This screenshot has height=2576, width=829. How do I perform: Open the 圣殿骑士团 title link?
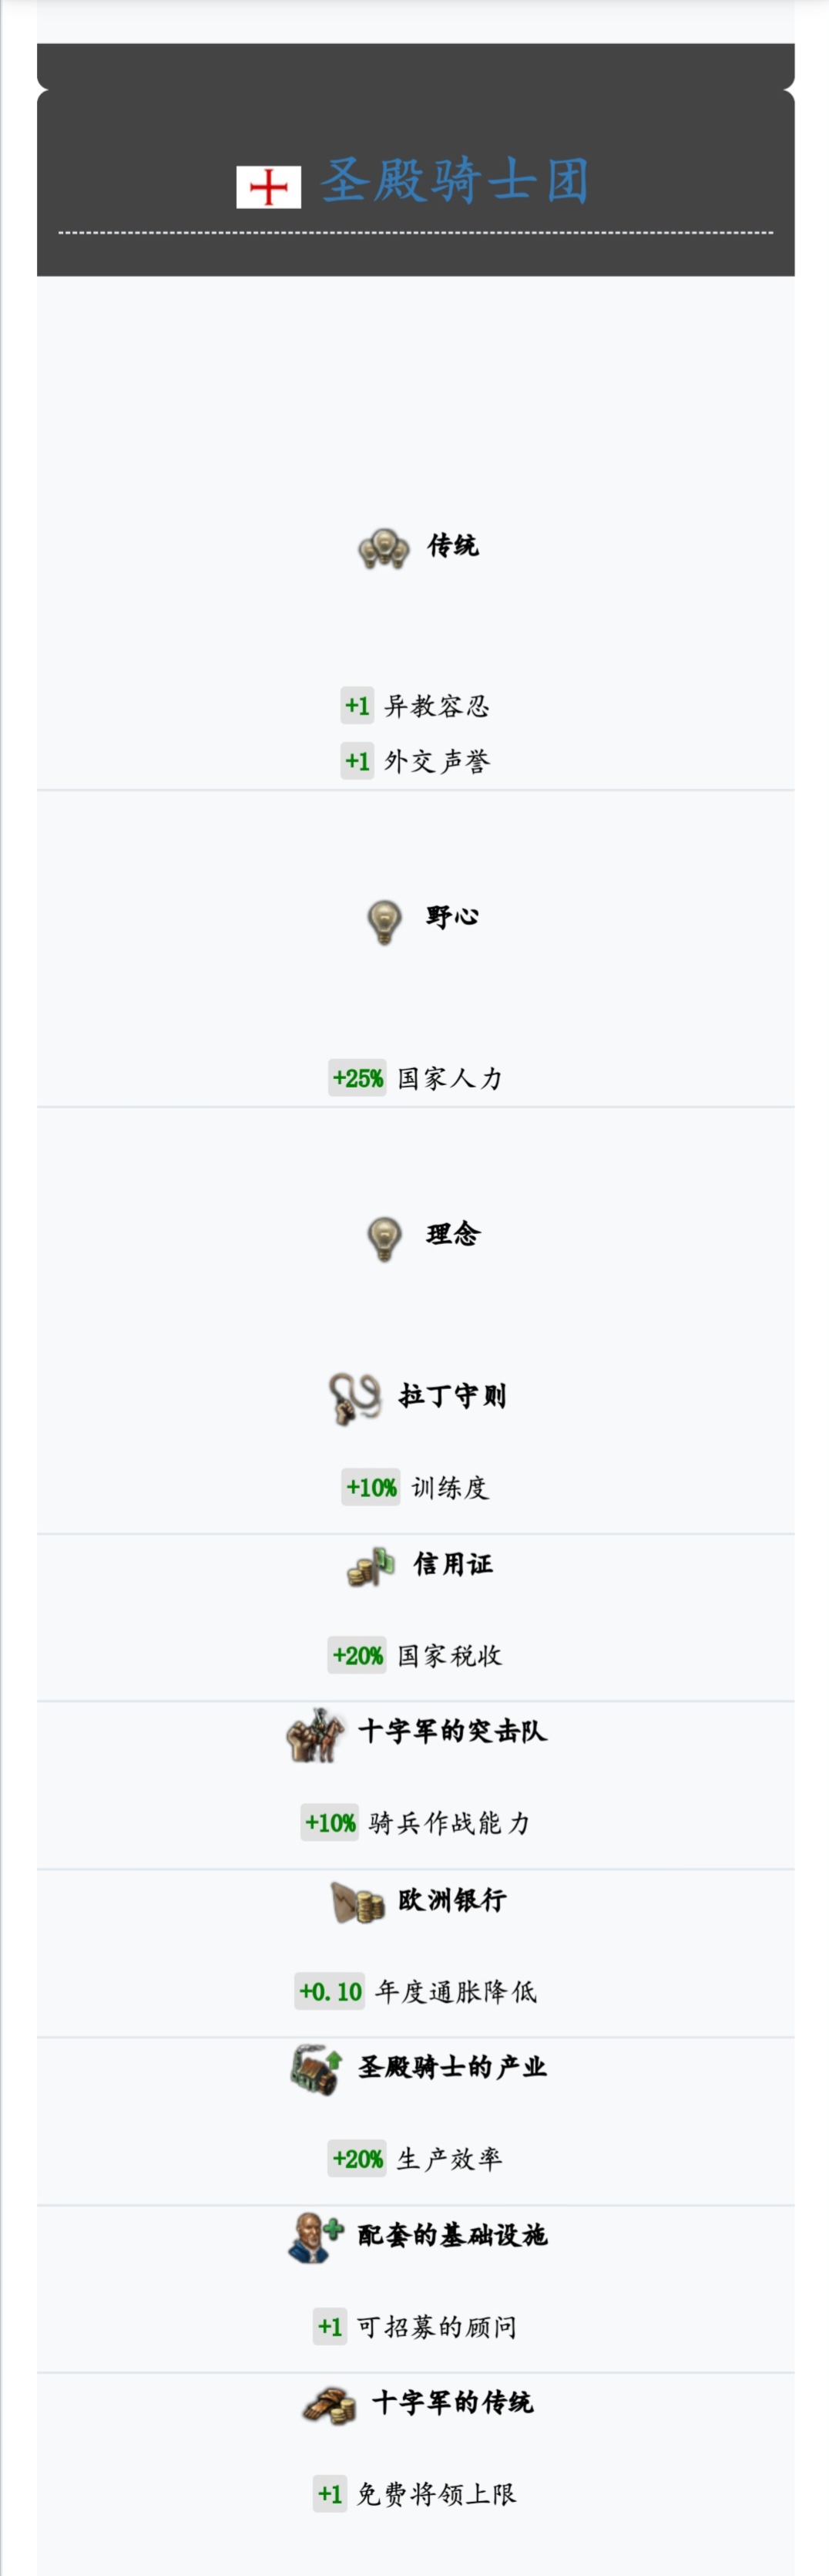tap(455, 182)
